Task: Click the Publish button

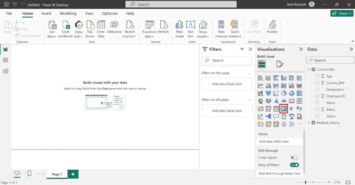Action: [272, 27]
